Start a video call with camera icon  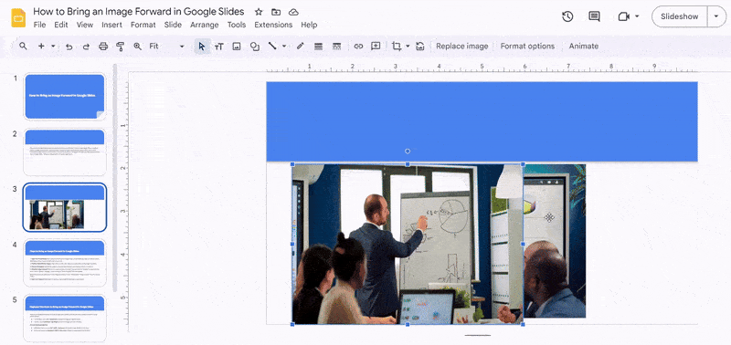[624, 16]
